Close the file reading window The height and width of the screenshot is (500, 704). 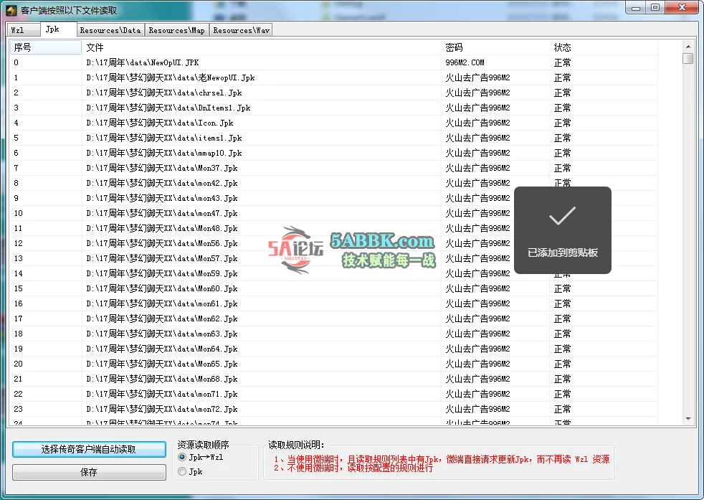click(680, 7)
